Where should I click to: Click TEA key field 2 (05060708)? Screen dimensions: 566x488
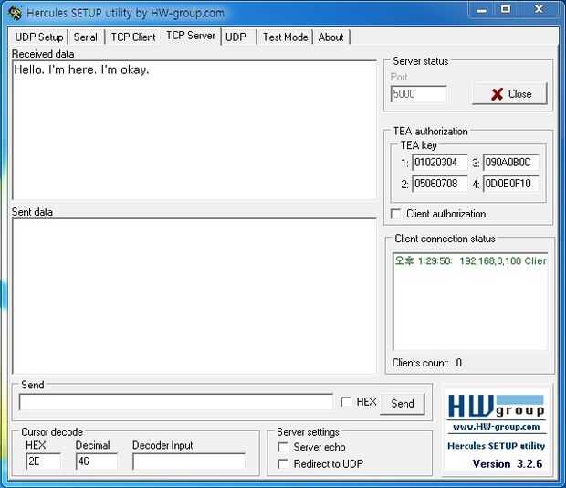pyautogui.click(x=440, y=184)
